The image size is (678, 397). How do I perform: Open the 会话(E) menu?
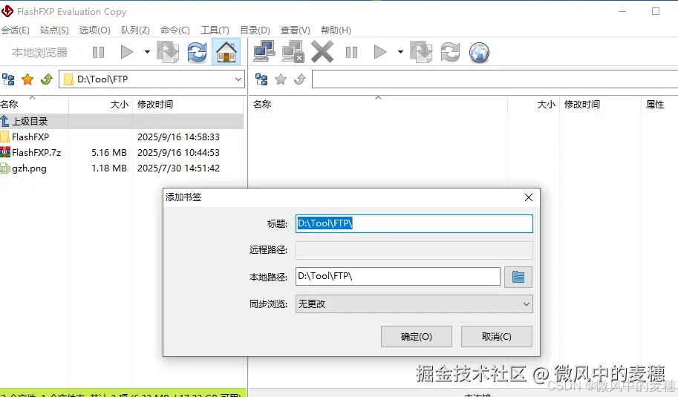click(x=15, y=30)
